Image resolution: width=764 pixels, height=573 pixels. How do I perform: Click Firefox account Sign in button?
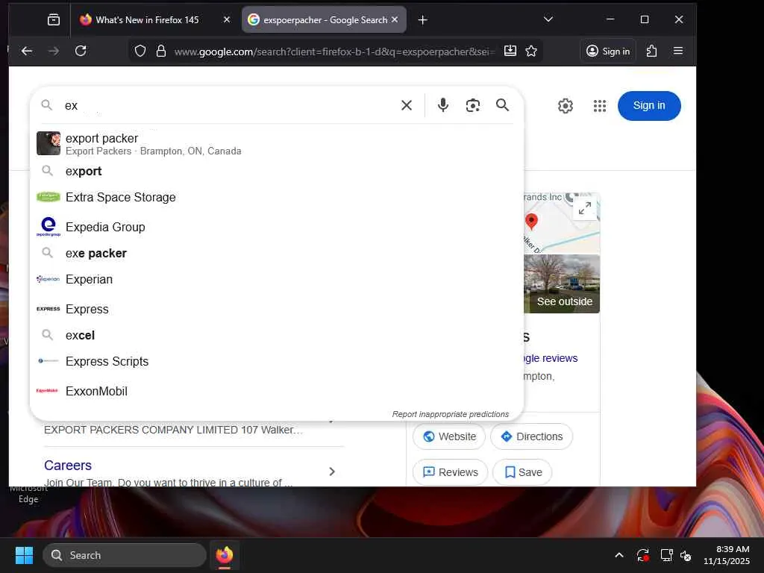coord(608,51)
